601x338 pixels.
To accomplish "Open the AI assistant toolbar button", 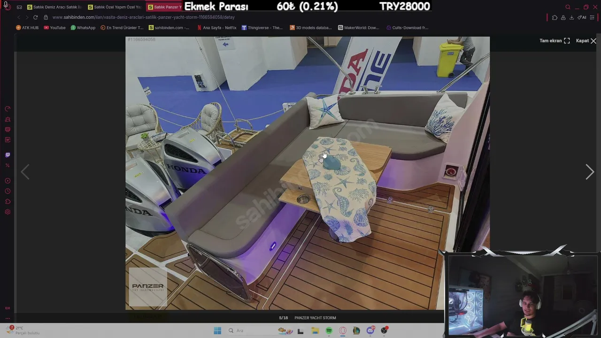I will (582, 17).
